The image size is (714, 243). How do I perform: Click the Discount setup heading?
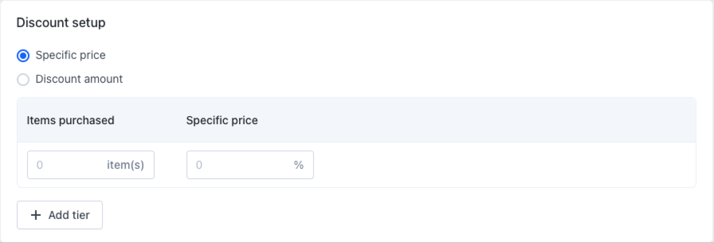coord(61,23)
